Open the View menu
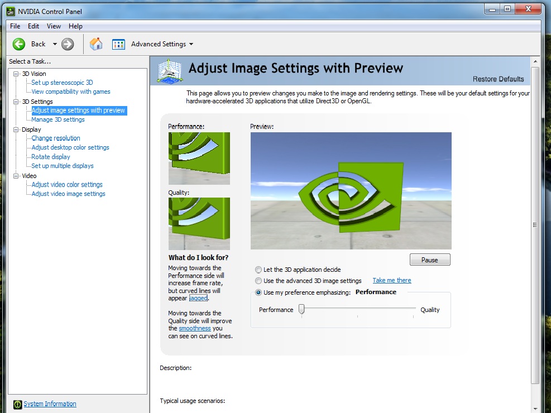Viewport: 551px width, 413px height. 54,26
